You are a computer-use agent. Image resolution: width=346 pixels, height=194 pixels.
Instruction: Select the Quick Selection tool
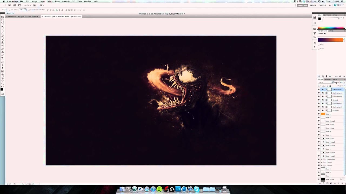pyautogui.click(x=2, y=26)
